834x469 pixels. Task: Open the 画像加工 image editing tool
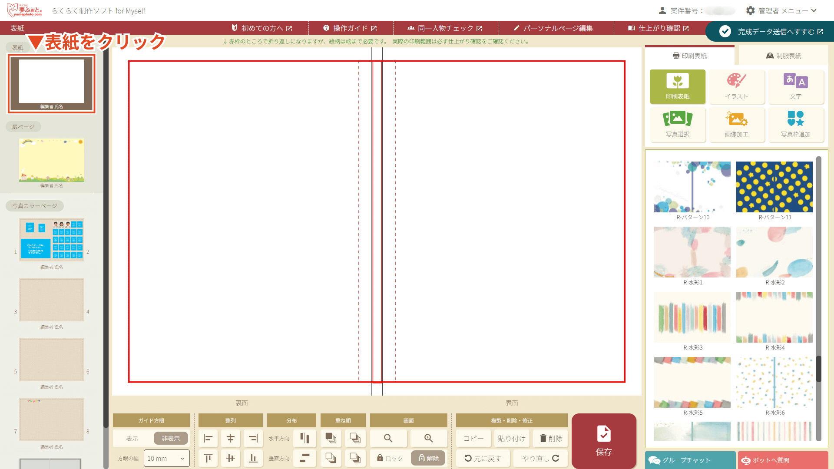(736, 124)
